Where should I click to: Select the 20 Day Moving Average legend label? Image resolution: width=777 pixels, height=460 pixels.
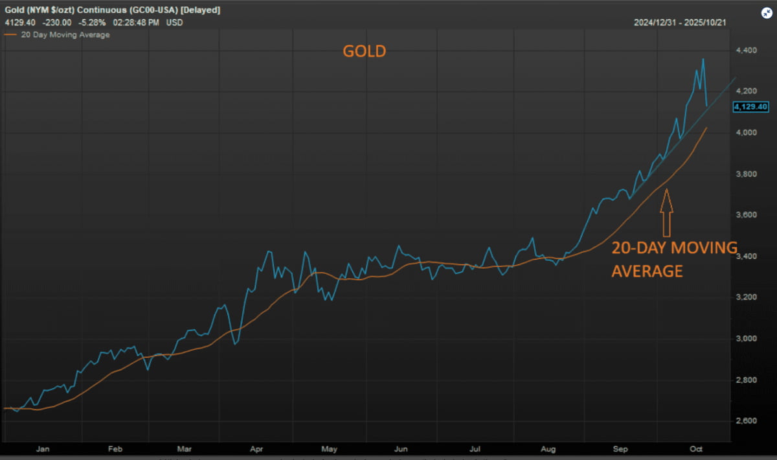tap(63, 35)
